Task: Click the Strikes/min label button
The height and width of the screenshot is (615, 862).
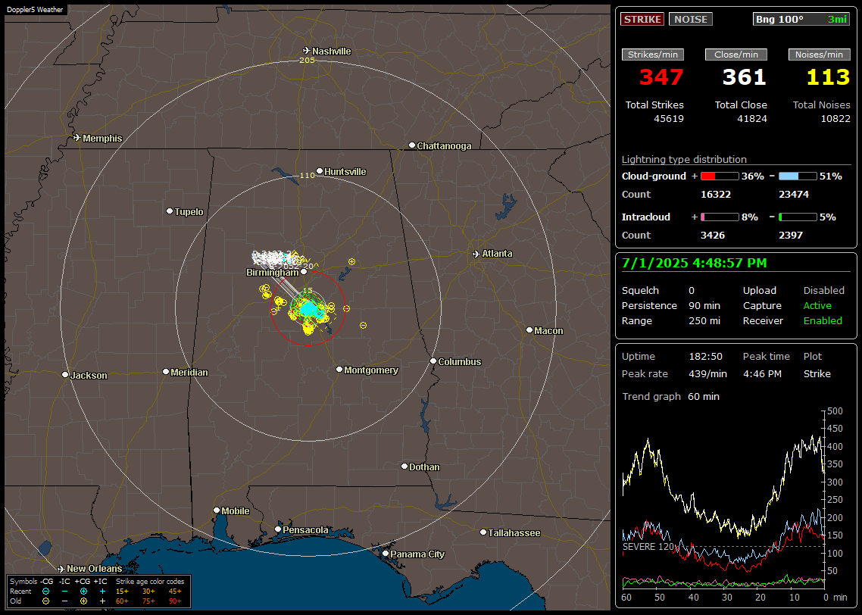Action: [x=652, y=55]
